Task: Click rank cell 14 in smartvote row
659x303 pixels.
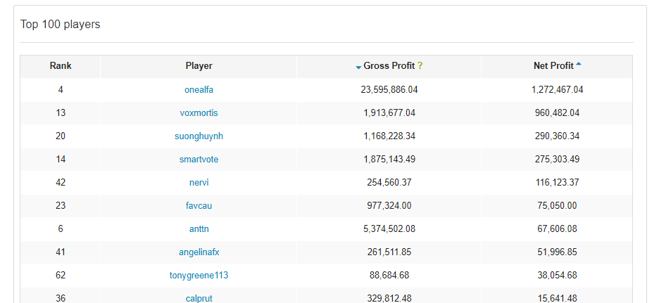Action: pyautogui.click(x=61, y=160)
